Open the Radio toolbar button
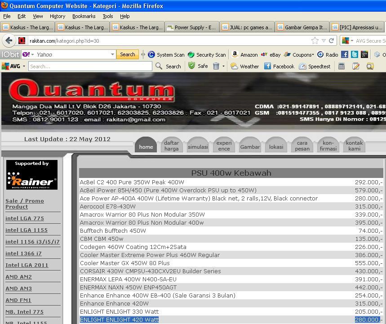 328,55
